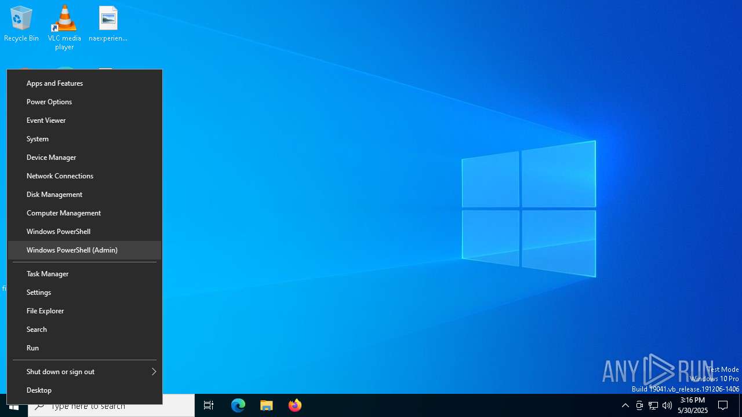Launch Computer Management
The height and width of the screenshot is (417, 742).
coord(85,213)
